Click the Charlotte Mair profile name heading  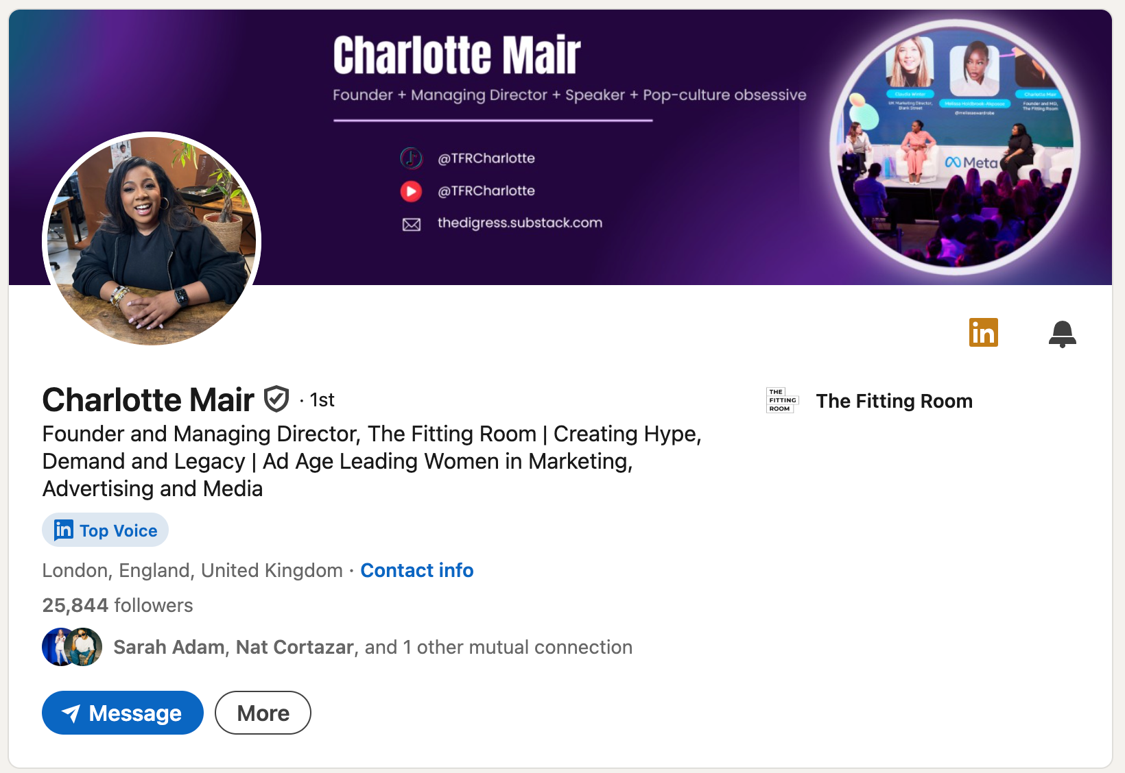point(148,400)
